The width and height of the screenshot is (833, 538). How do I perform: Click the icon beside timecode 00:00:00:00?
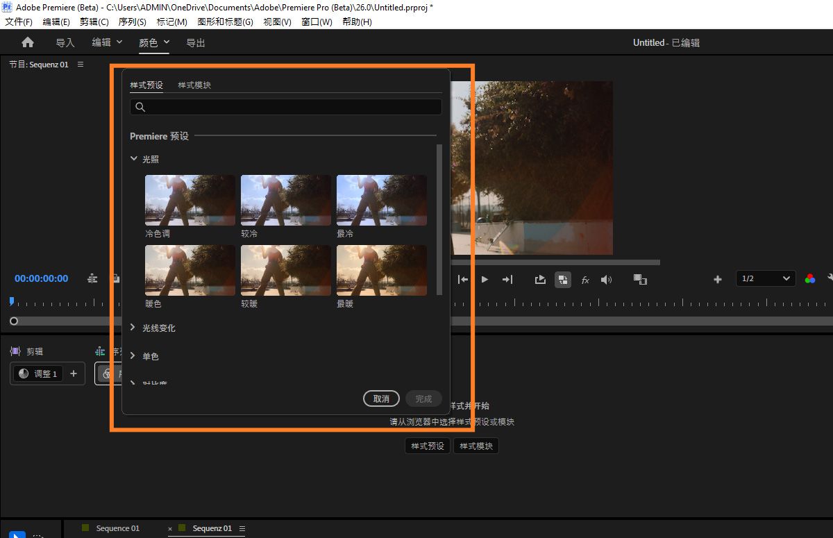92,278
